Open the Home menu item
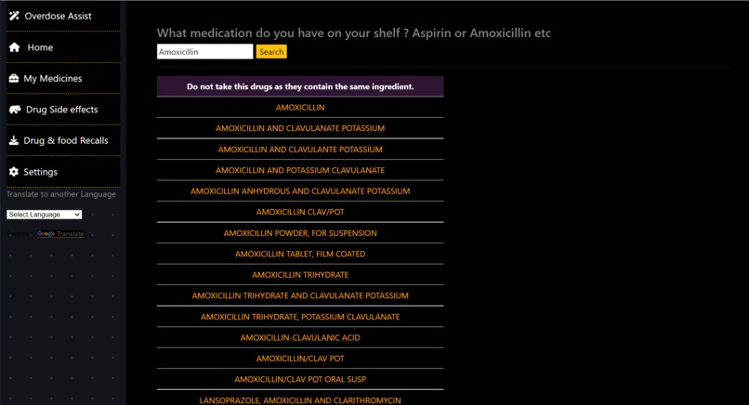Viewport: 749px width, 405px height. [63, 47]
